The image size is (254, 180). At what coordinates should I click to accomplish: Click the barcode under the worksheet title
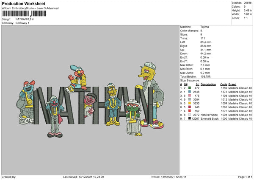pyautogui.click(x=24, y=14)
